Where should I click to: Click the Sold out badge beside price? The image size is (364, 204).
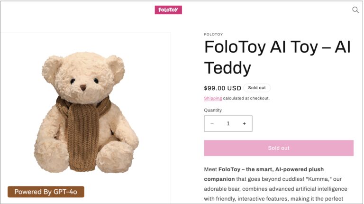[x=257, y=88]
